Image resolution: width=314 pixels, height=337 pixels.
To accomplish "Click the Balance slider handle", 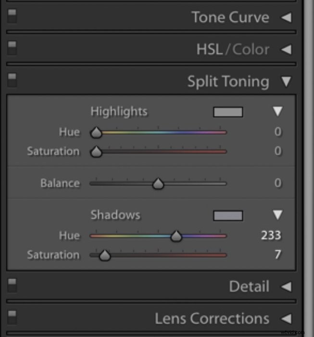I will tap(158, 184).
